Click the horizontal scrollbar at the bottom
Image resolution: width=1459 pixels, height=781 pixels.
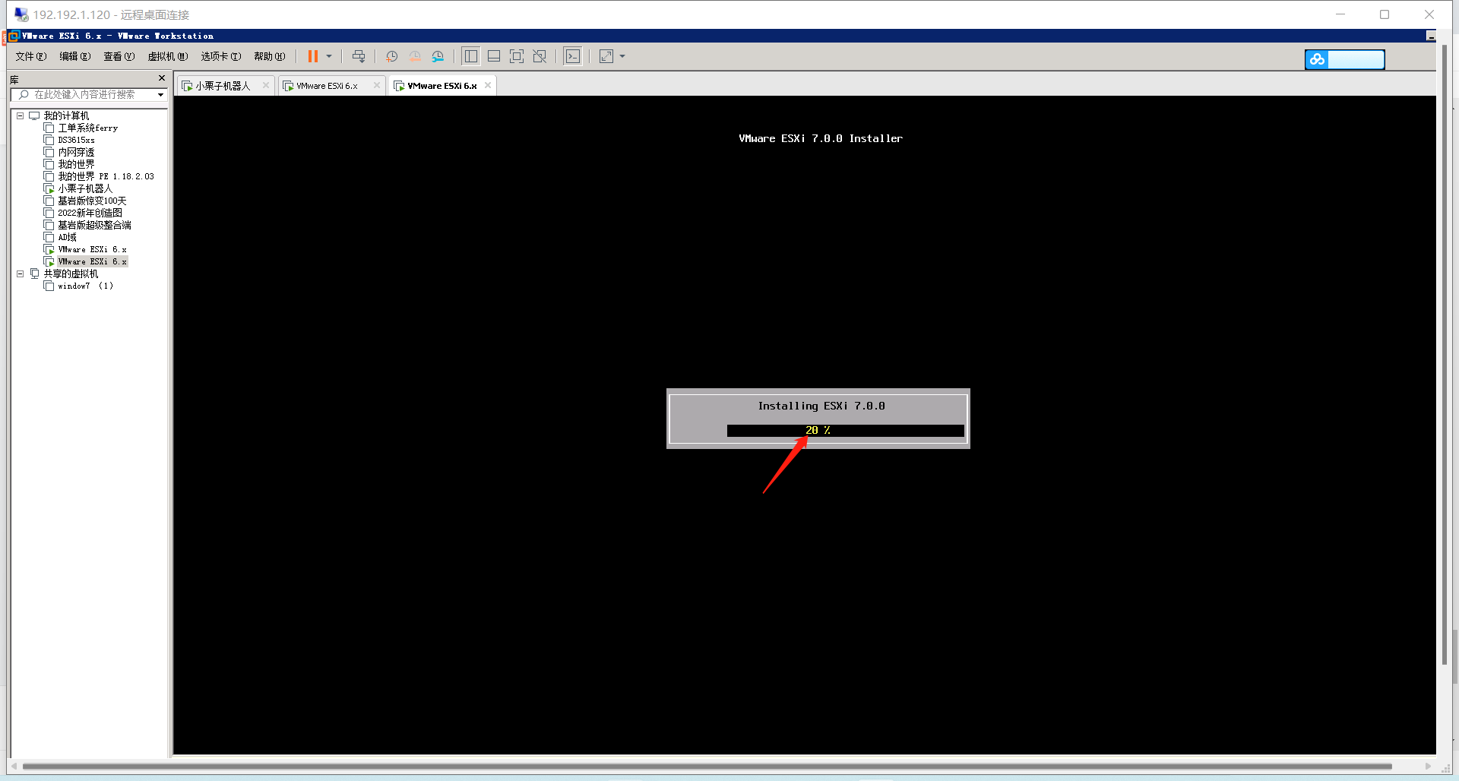(x=707, y=766)
